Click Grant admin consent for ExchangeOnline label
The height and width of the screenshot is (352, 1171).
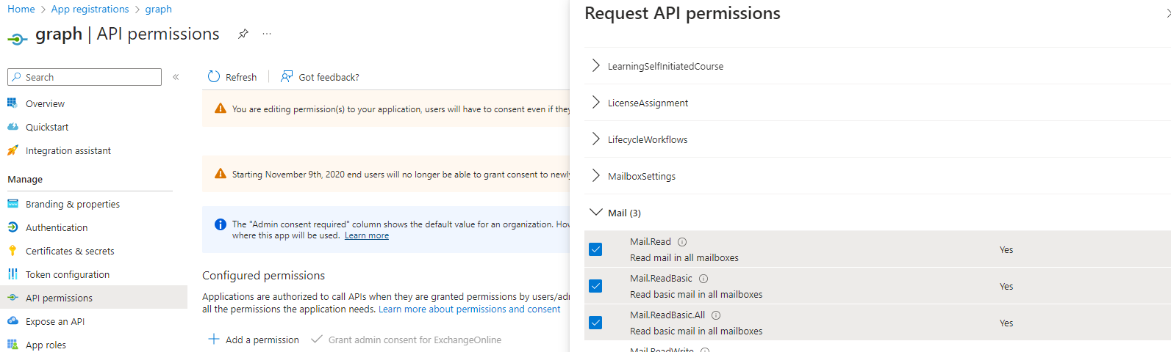415,340
